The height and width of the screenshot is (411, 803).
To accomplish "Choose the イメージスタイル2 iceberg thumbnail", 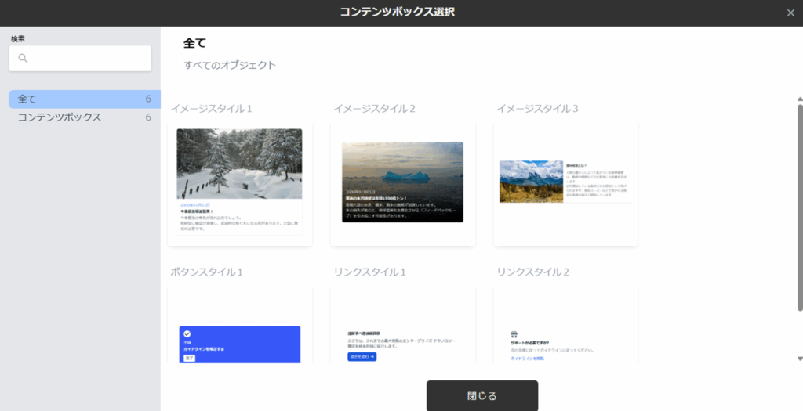I will [402, 182].
